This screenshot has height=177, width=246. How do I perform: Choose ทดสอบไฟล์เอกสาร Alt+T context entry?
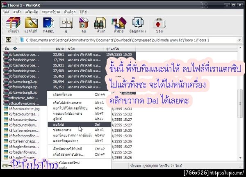[80, 114]
